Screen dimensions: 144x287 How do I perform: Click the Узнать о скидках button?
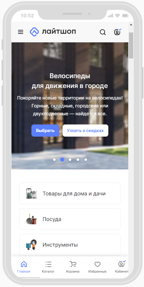[x=85, y=130]
